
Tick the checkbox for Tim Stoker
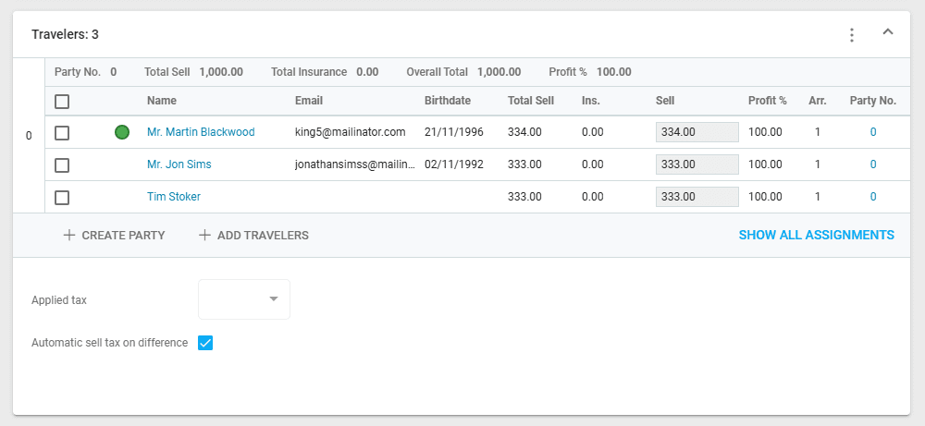(x=62, y=197)
